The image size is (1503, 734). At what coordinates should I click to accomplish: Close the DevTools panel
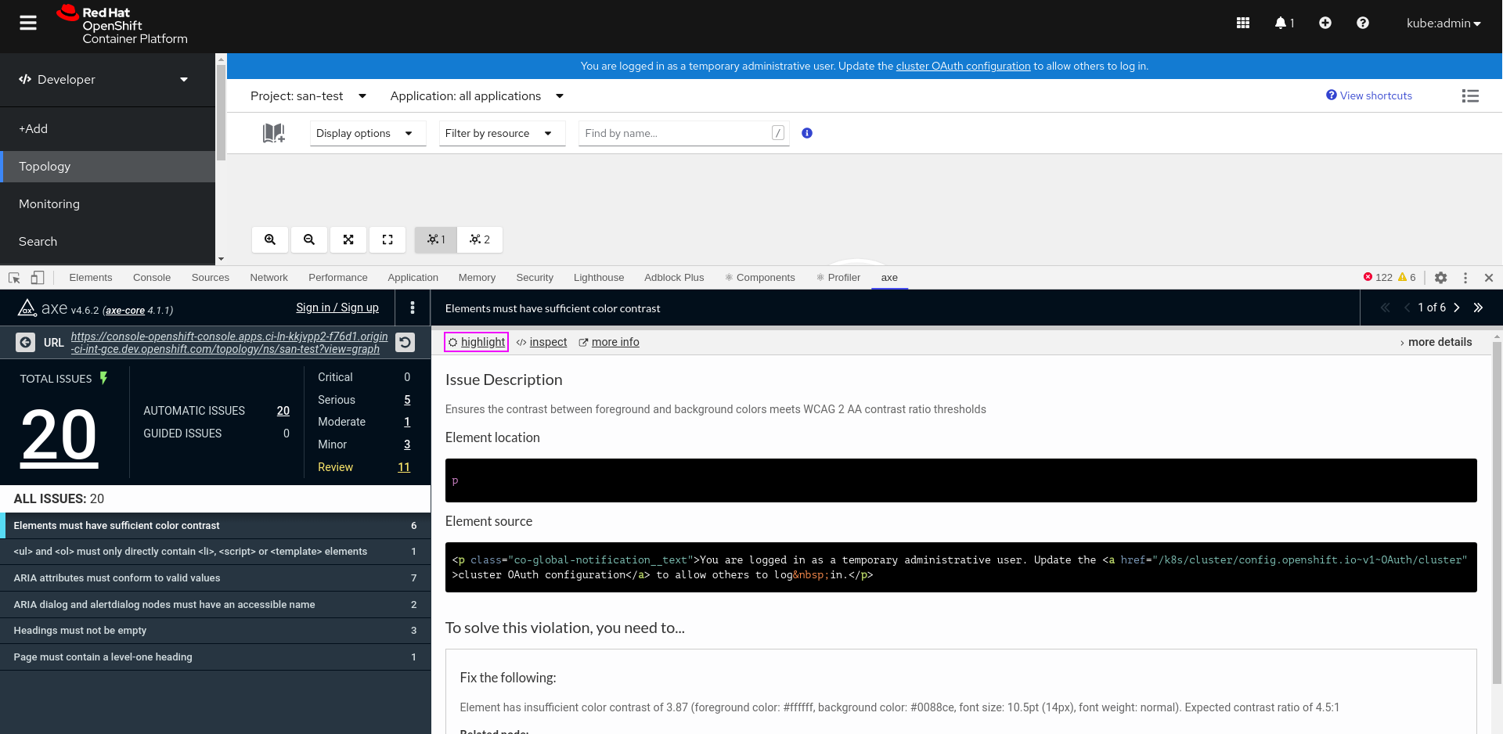[1489, 278]
